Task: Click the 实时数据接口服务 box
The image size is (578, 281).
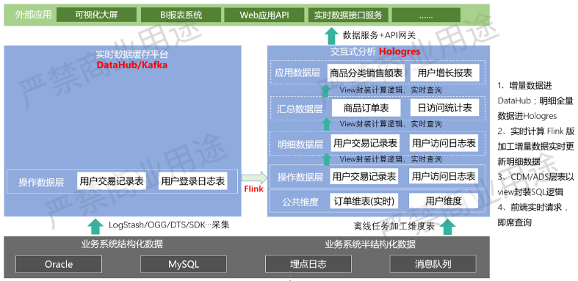Action: click(348, 15)
